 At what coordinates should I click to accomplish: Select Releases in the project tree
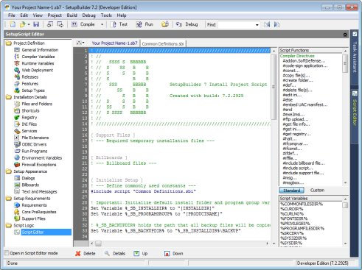coord(30,77)
